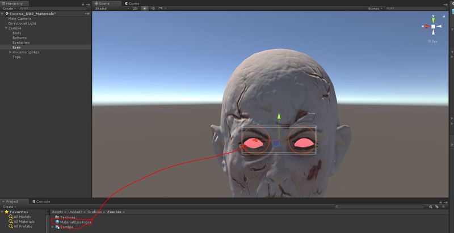Select mixamorig:Hips object
This screenshot has height=233, width=454.
(26, 52)
